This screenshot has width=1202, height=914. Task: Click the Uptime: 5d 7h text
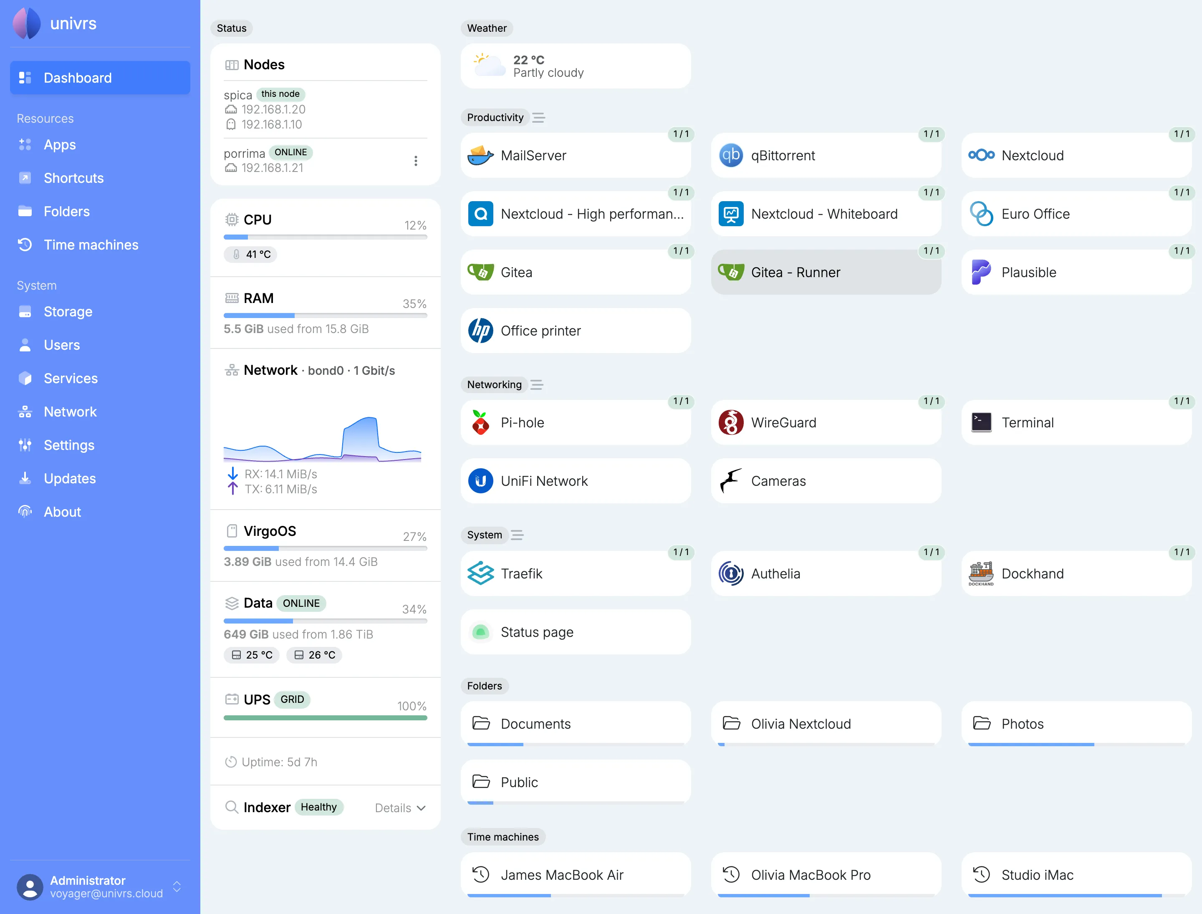coord(279,762)
